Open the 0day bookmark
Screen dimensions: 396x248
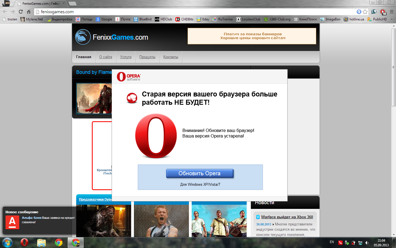(203, 19)
